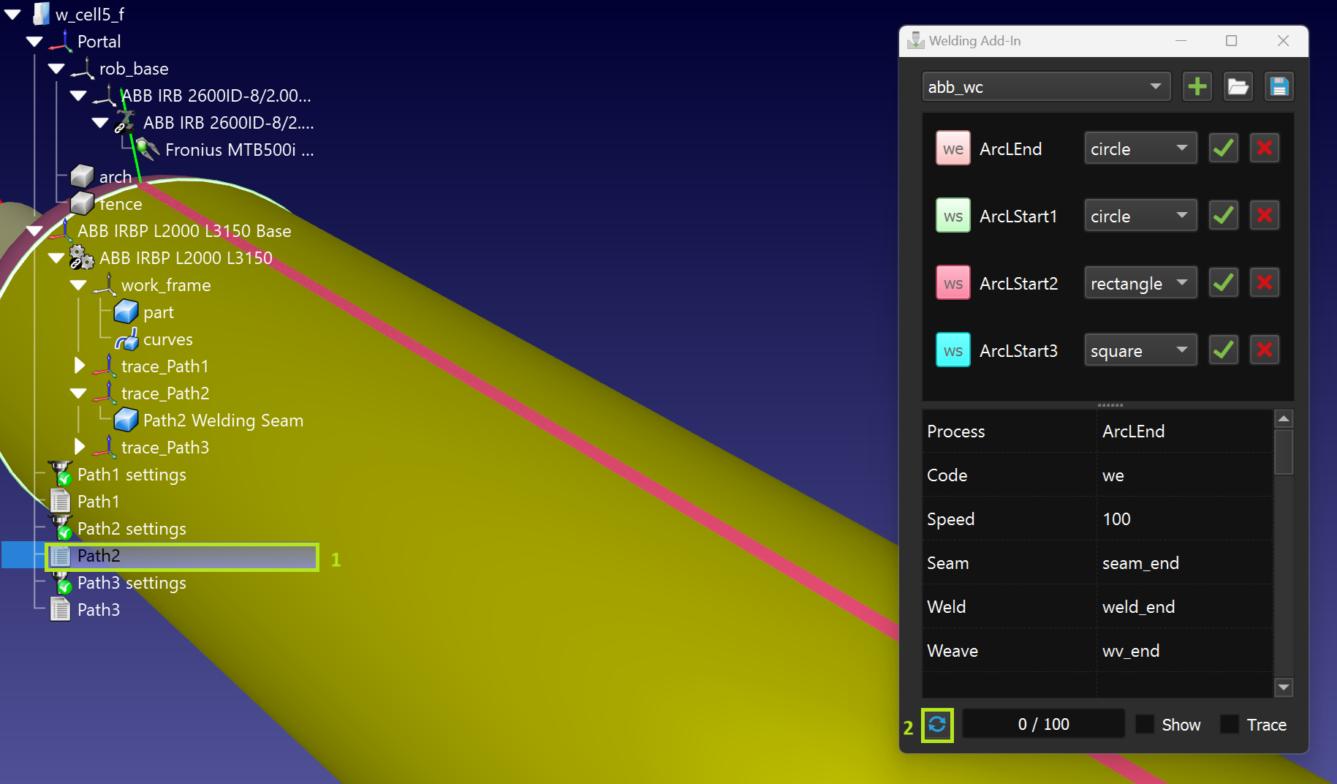Select Path2 Welding Seam in tree
The height and width of the screenshot is (784, 1337).
[222, 421]
